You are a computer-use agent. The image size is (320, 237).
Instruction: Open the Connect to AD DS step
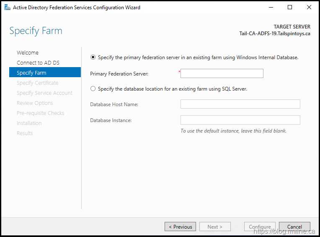coord(38,63)
